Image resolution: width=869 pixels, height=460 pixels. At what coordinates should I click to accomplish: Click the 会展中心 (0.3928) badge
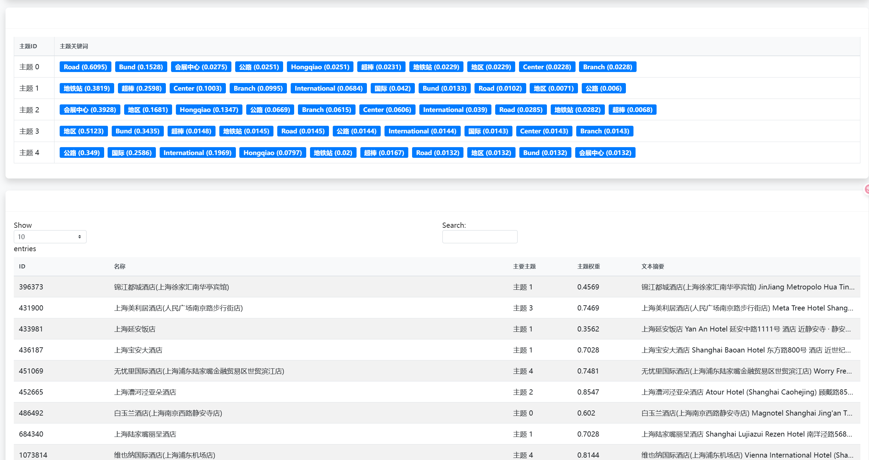[x=90, y=110]
